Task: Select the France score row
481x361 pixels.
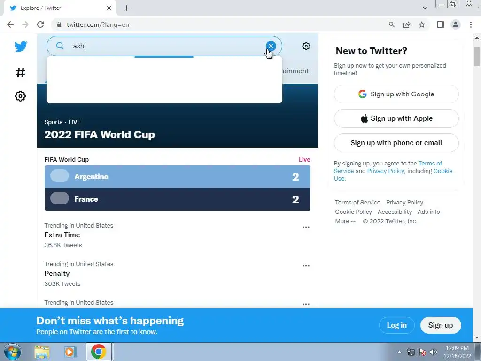Action: click(x=177, y=199)
